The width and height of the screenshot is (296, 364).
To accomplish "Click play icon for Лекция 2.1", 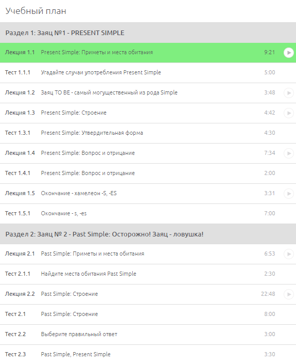I will [x=289, y=254].
